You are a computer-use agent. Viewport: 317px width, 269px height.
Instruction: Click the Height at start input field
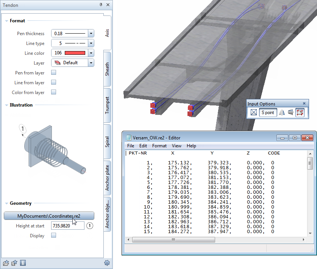tap(67, 226)
